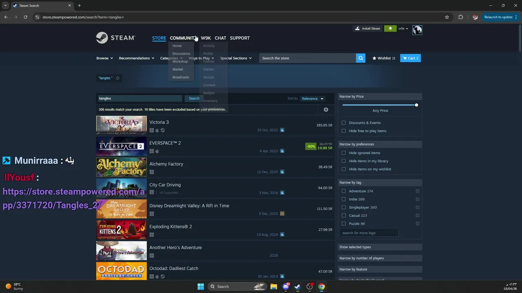Click the price range slider handle
The width and height of the screenshot is (522, 293).
point(416,105)
